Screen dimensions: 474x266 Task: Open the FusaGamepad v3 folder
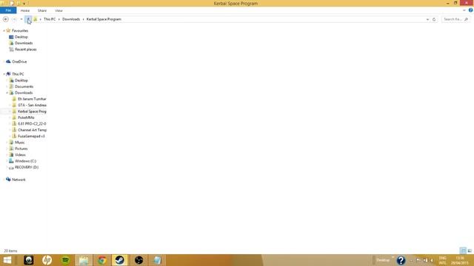pos(31,136)
